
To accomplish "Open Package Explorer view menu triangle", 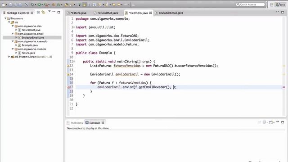I will pos(49,12).
